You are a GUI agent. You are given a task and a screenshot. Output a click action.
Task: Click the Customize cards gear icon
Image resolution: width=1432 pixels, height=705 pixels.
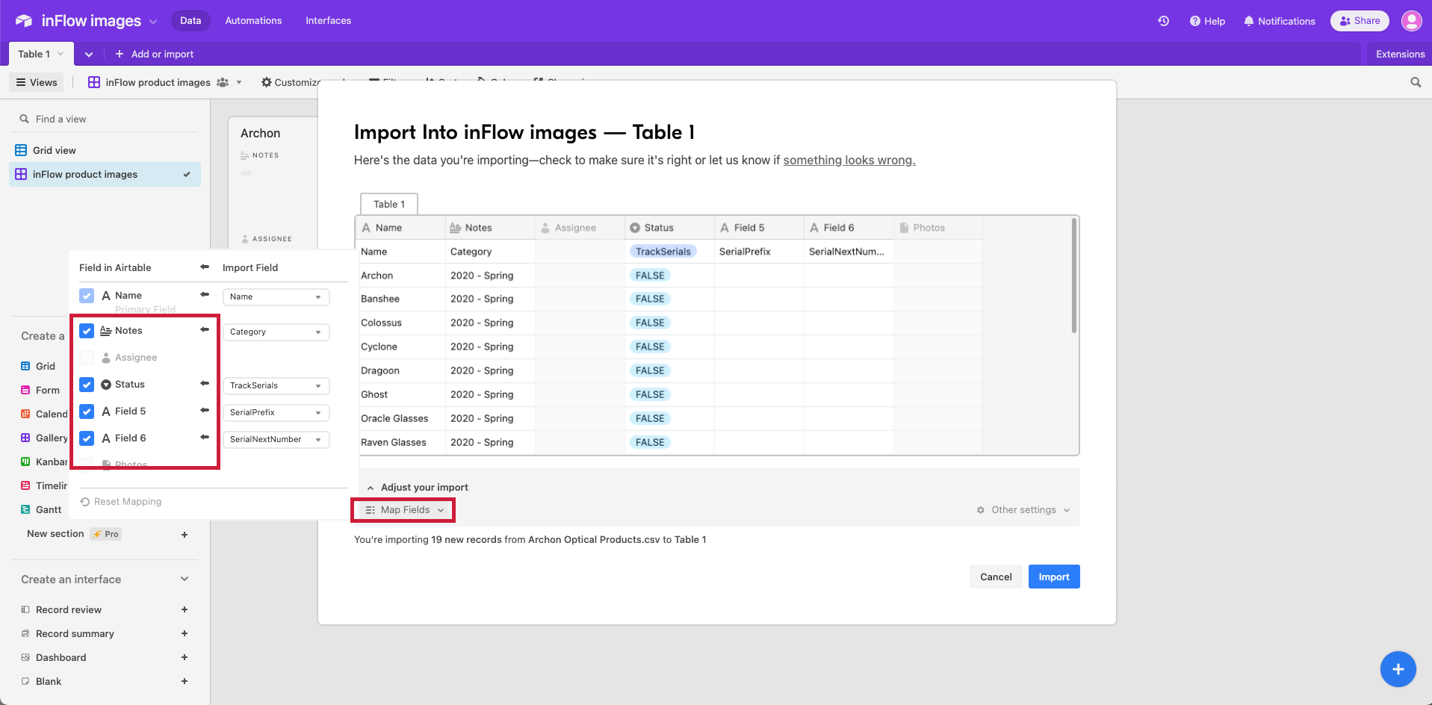tap(266, 82)
